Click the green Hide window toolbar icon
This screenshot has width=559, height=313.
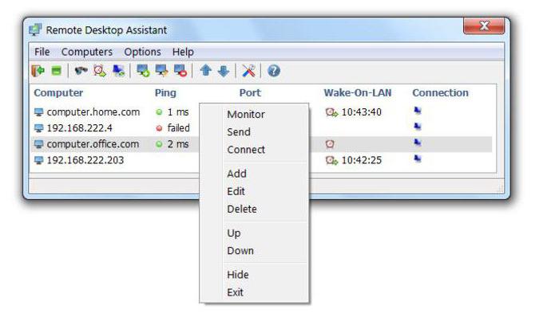tap(57, 71)
